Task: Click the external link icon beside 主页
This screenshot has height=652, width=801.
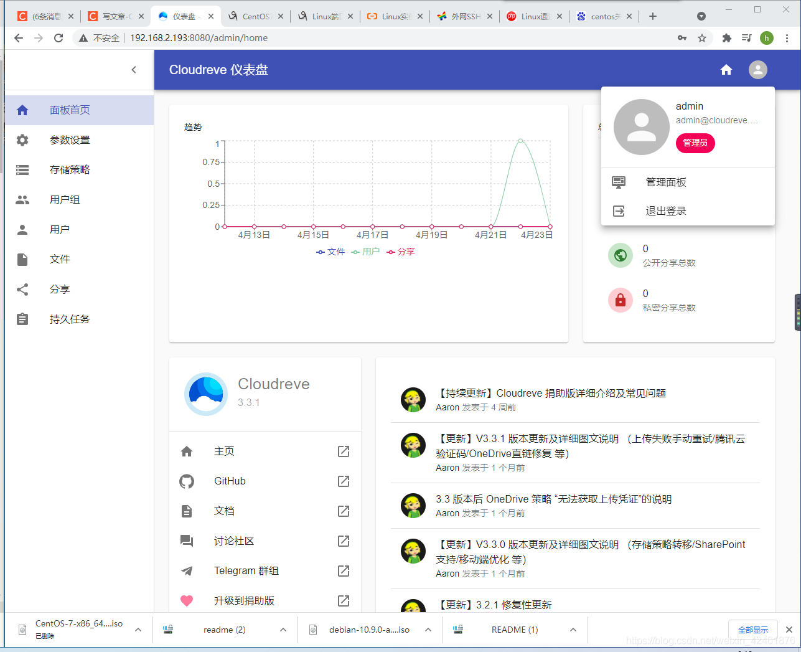Action: [x=344, y=451]
